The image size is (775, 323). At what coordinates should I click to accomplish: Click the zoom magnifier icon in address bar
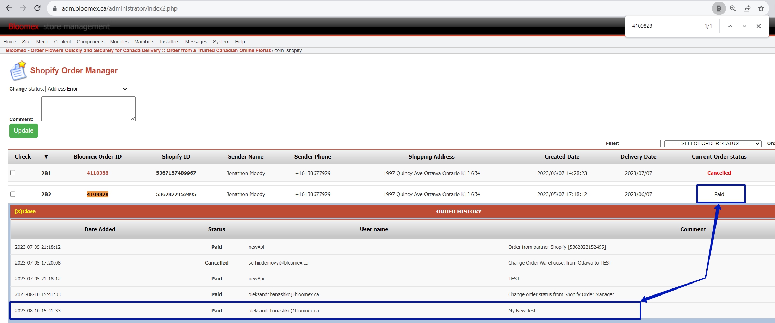(733, 8)
